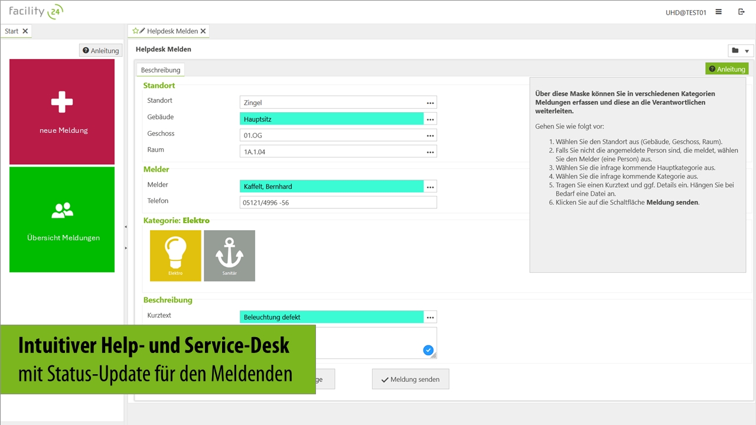The width and height of the screenshot is (756, 425).
Task: Open the Standort lookup ellipsis button
Action: [431, 103]
